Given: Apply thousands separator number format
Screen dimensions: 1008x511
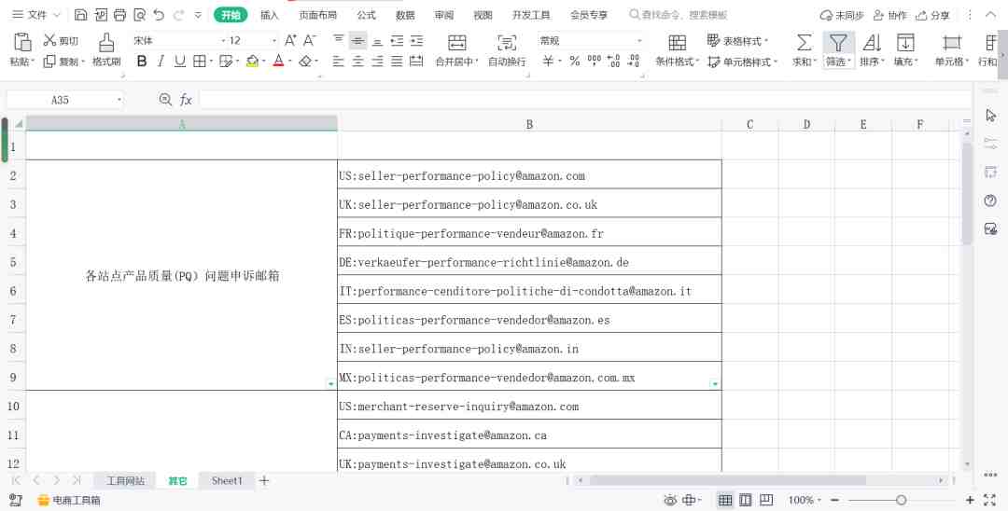Looking at the screenshot, I should click(595, 61).
